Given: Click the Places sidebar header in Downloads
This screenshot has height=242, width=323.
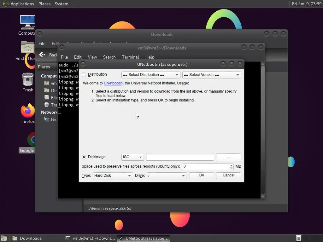Looking at the screenshot, I should pos(44,67).
